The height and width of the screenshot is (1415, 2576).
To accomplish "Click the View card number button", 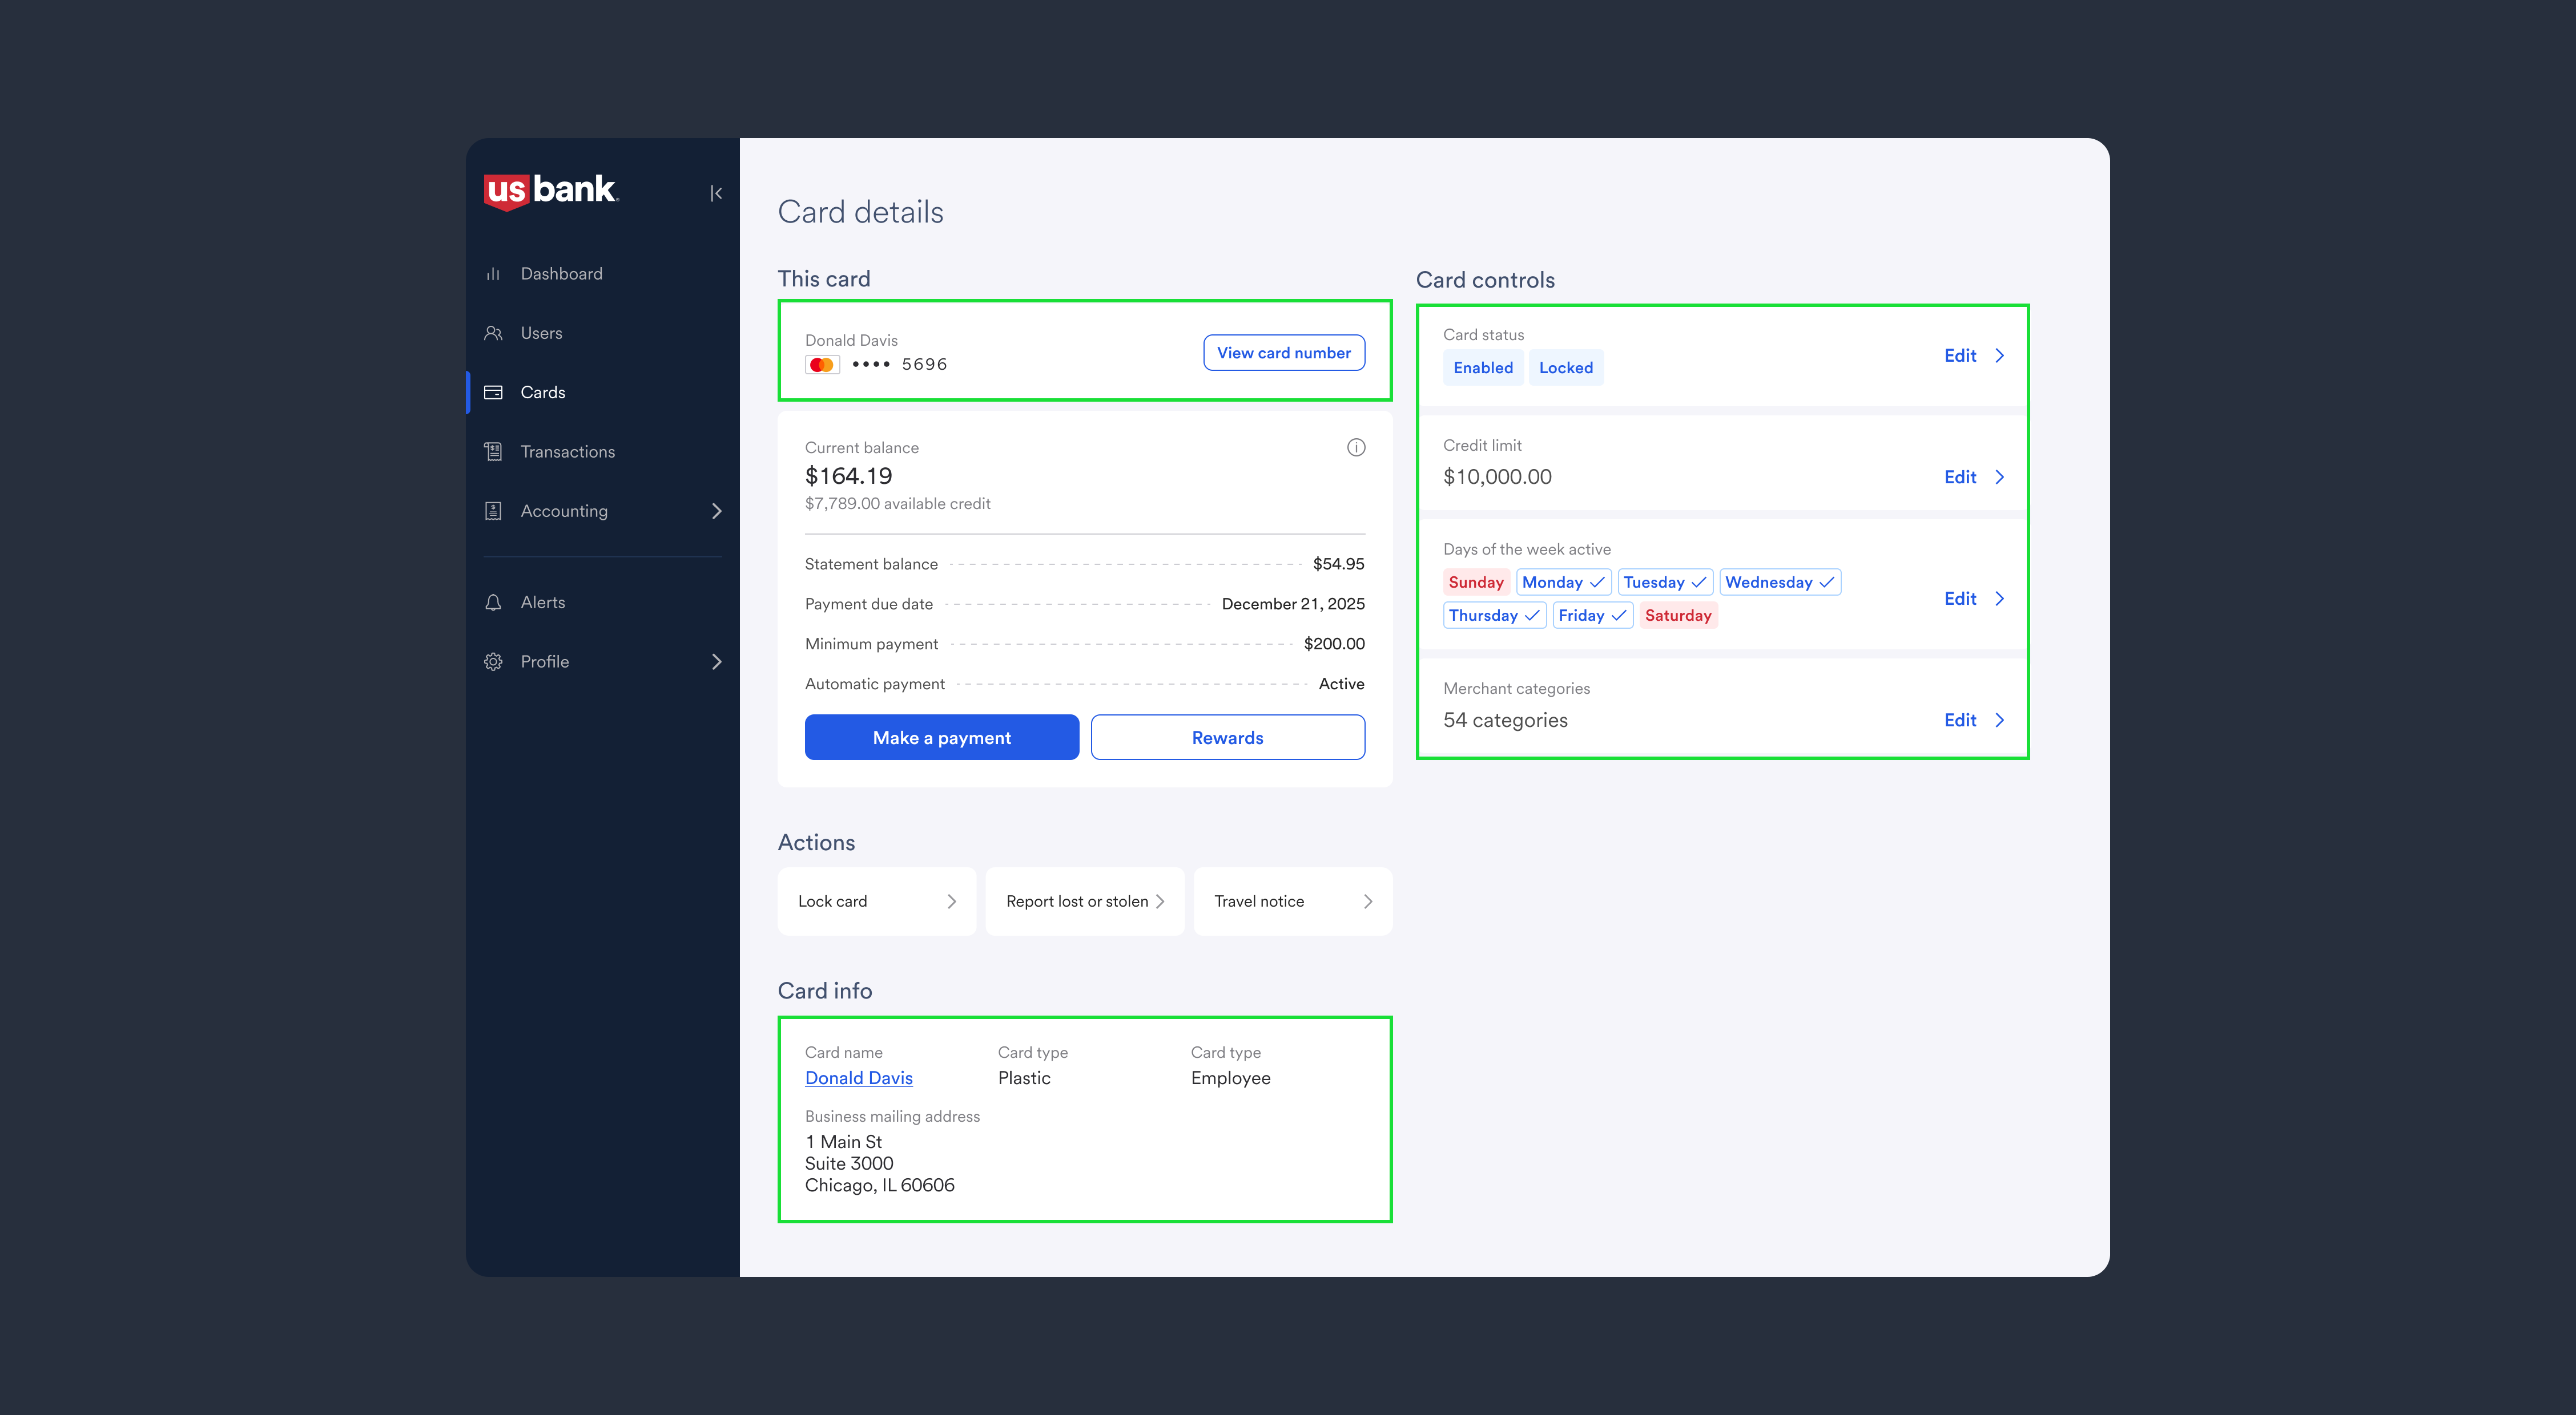I will click(x=1283, y=353).
